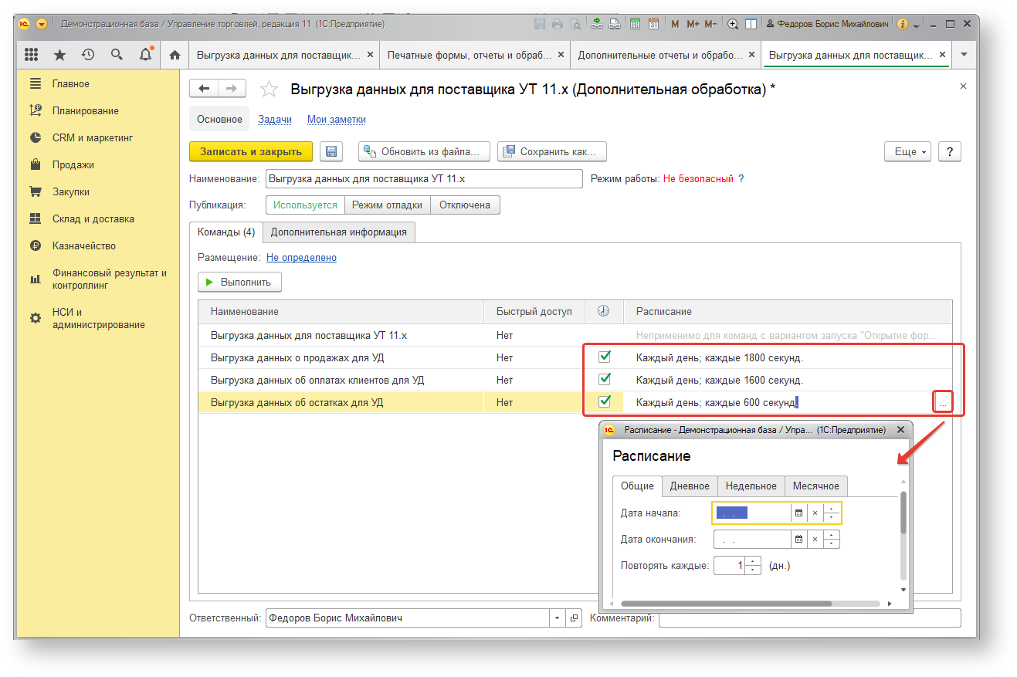1017x677 pixels.
Task: Toggle schedule checkbox for Выгрузка данных об оплатах
Action: coord(605,379)
